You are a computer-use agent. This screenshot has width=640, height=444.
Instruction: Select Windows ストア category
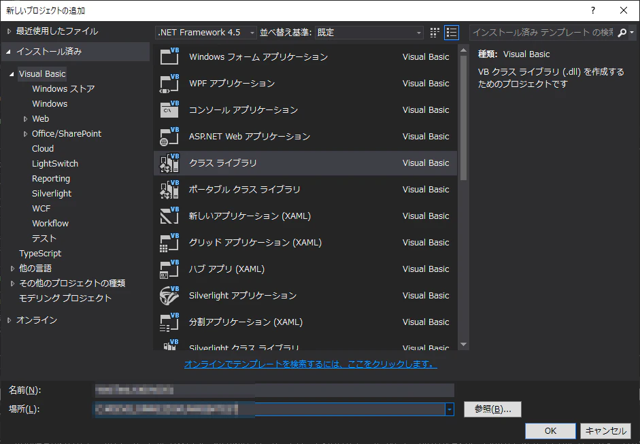coord(63,89)
